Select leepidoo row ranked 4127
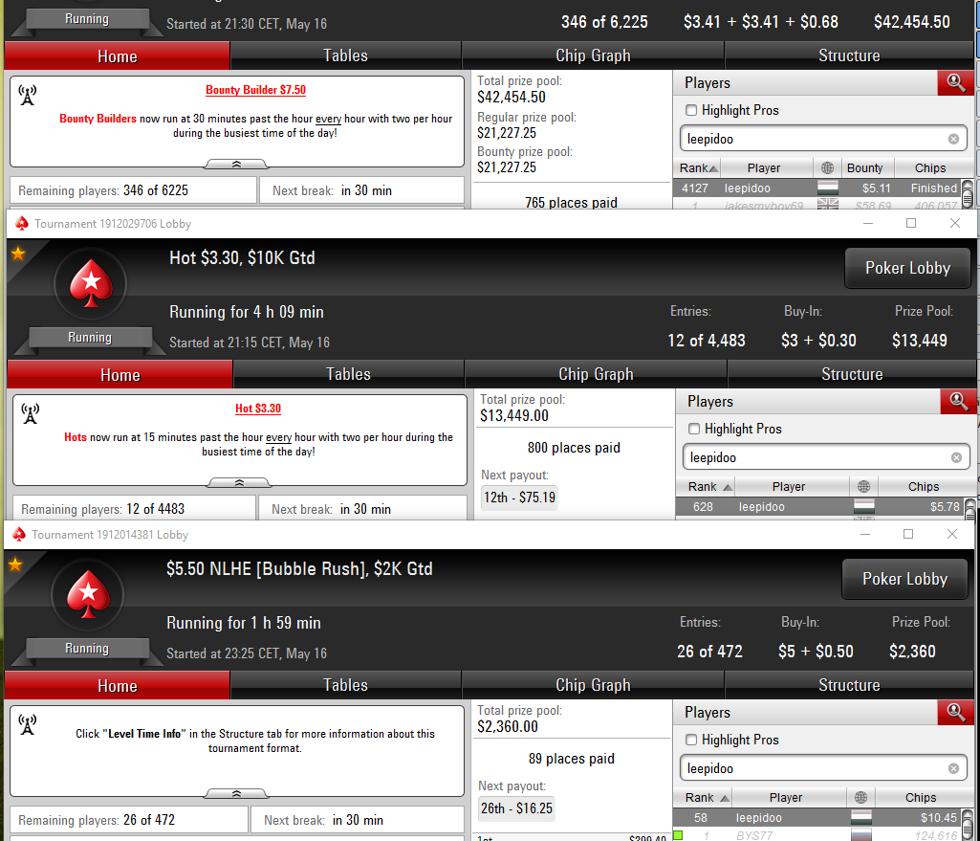Image resolution: width=980 pixels, height=841 pixels. pyautogui.click(x=817, y=188)
